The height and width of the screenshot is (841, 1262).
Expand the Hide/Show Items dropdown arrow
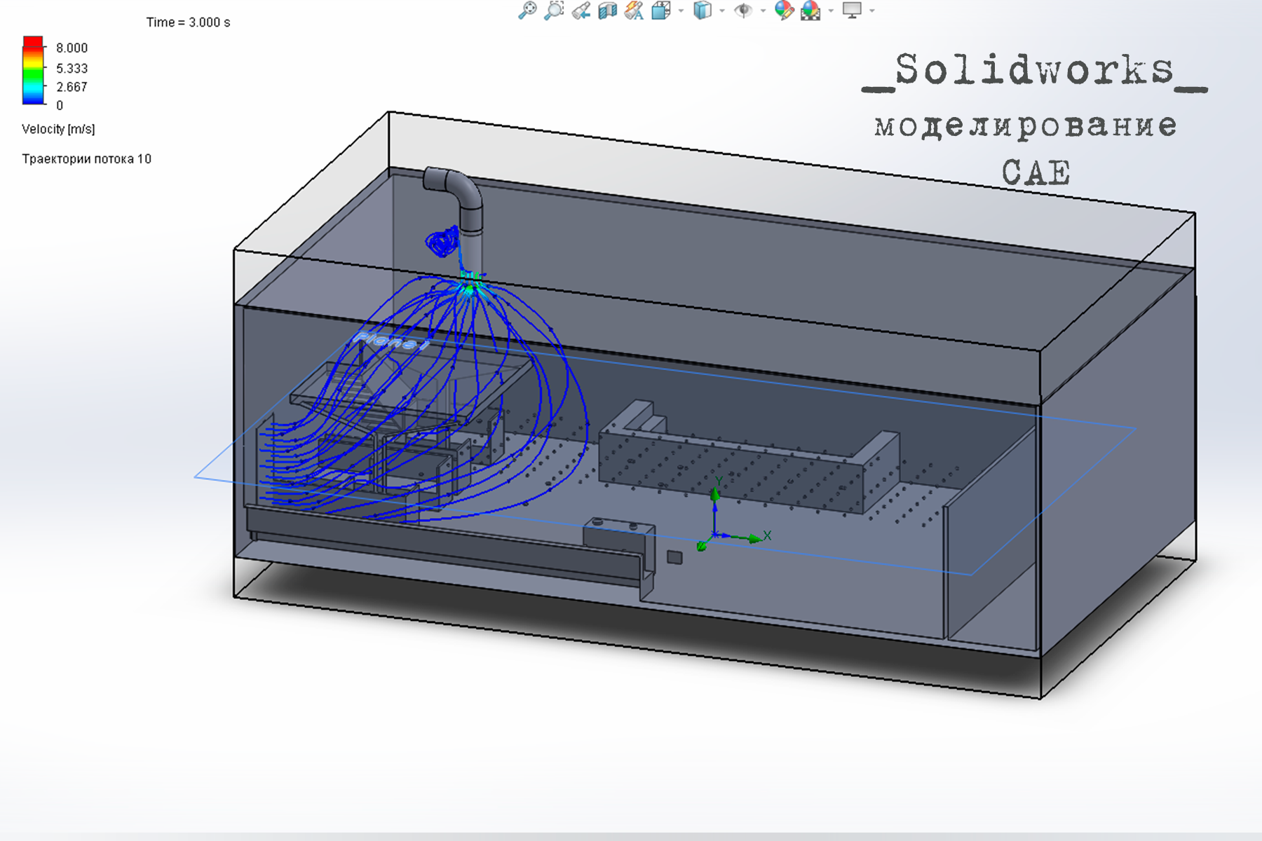pos(764,11)
